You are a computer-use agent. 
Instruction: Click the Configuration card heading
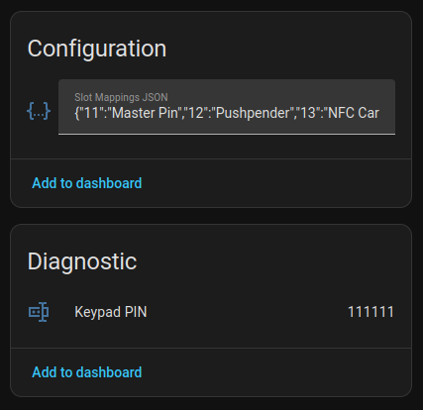tap(97, 49)
